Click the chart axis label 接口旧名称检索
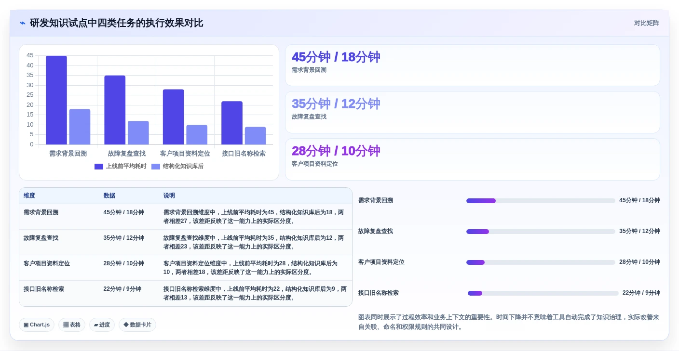 click(x=244, y=154)
